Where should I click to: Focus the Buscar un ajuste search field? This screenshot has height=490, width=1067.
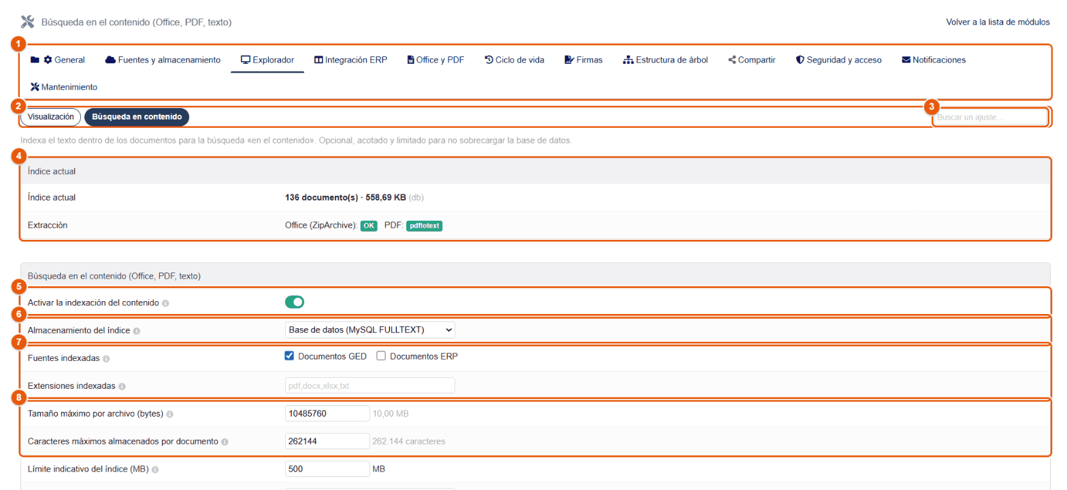pyautogui.click(x=989, y=117)
